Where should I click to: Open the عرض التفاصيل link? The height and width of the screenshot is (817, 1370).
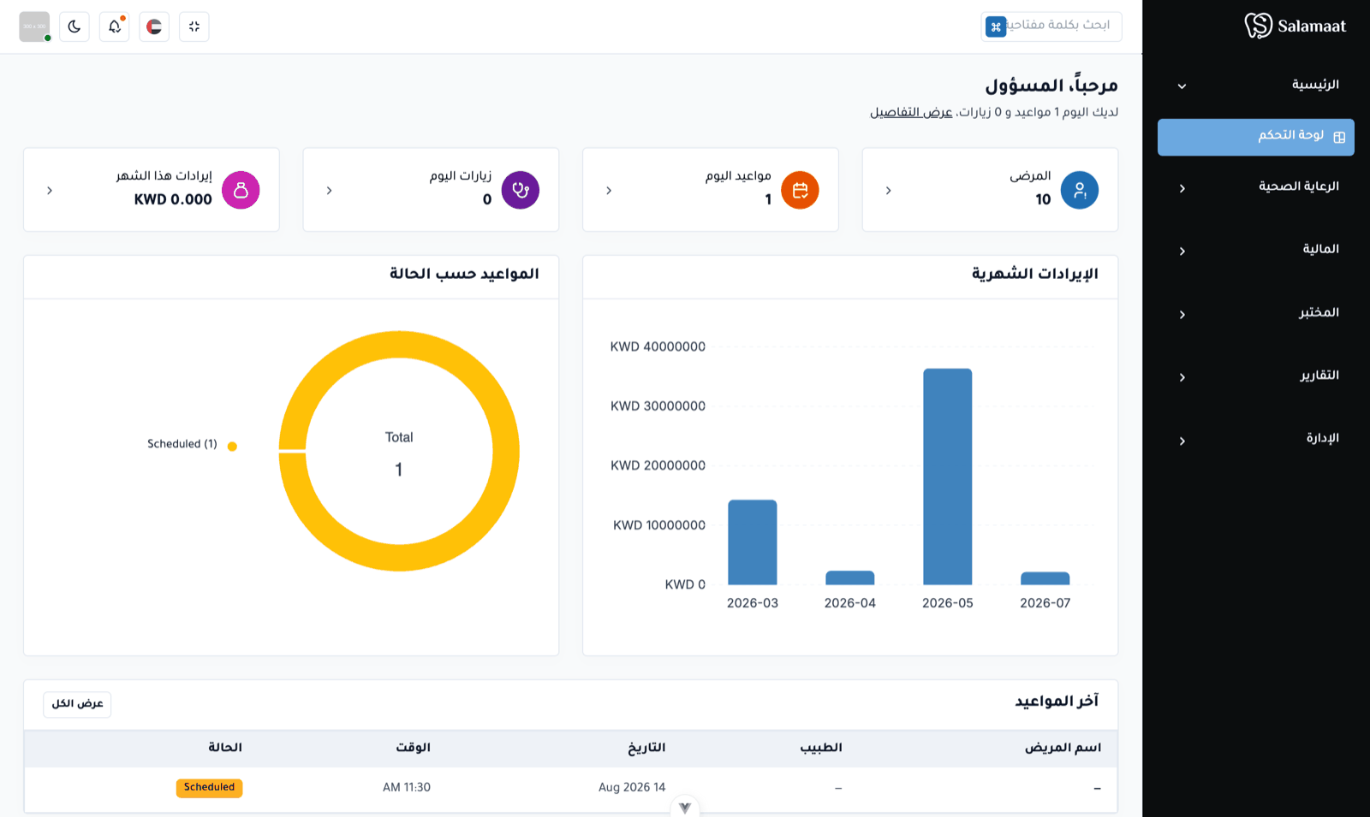911,112
